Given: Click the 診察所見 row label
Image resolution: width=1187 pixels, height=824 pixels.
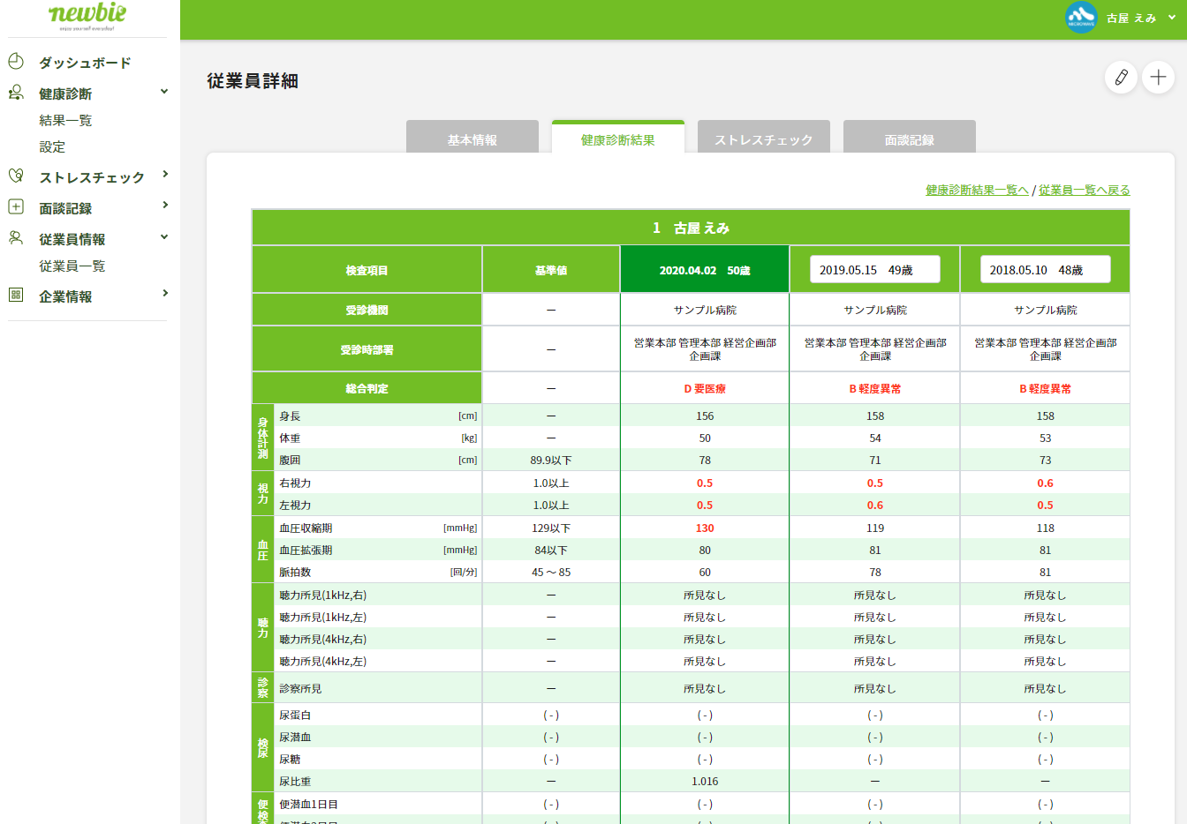Looking at the screenshot, I should pos(300,688).
